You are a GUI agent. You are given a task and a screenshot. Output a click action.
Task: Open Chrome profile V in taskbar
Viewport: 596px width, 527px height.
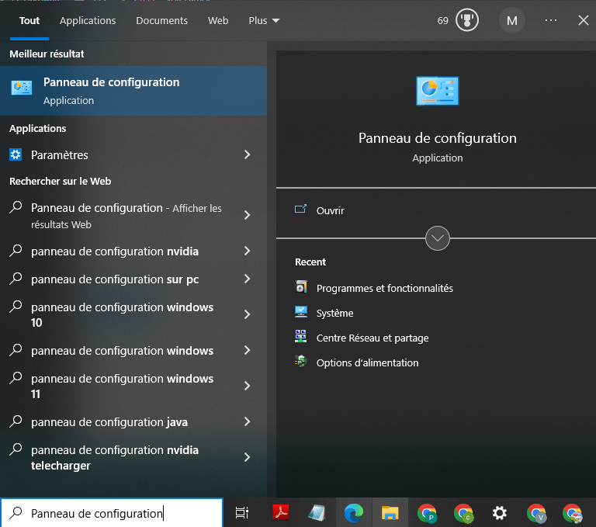coord(536,512)
